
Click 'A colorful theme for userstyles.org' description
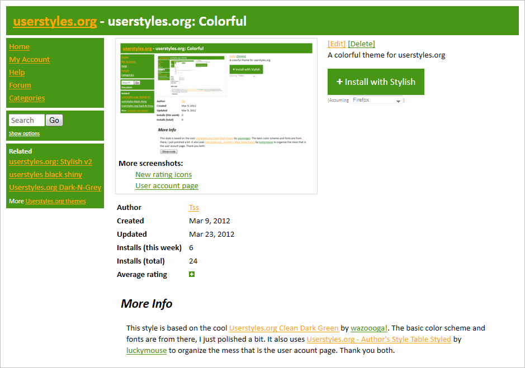click(386, 55)
